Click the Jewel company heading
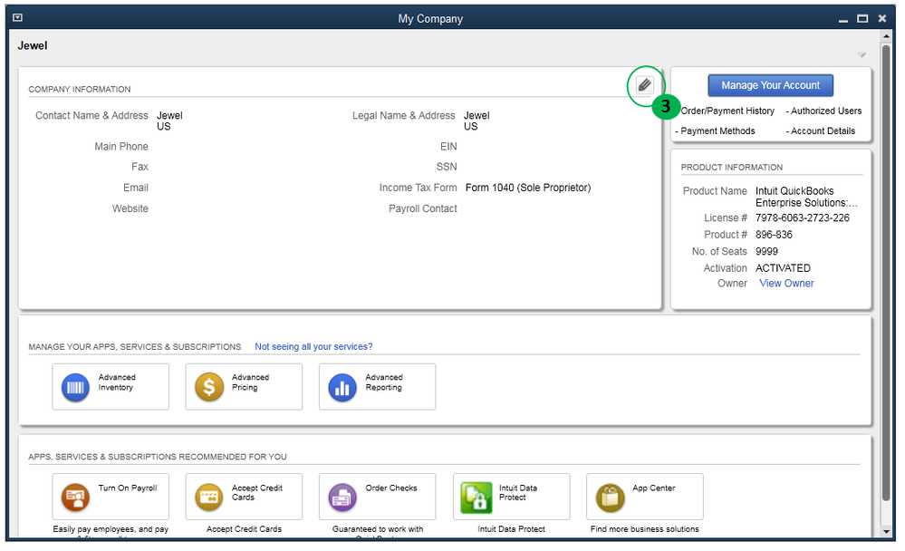 33,45
